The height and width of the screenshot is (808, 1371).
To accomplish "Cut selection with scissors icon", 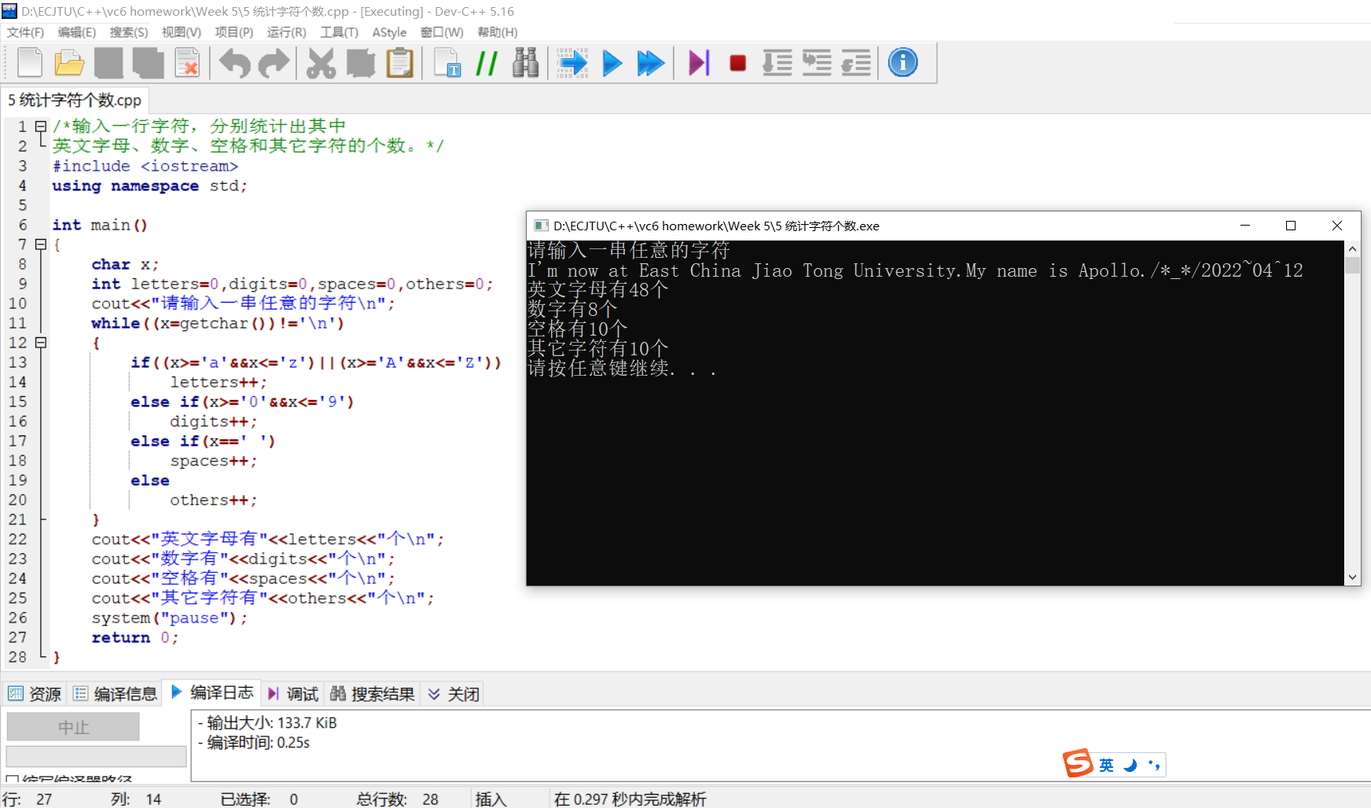I will click(321, 63).
